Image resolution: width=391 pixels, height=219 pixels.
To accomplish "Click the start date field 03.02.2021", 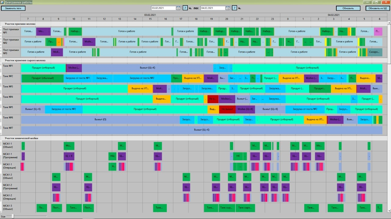I will (x=163, y=8).
